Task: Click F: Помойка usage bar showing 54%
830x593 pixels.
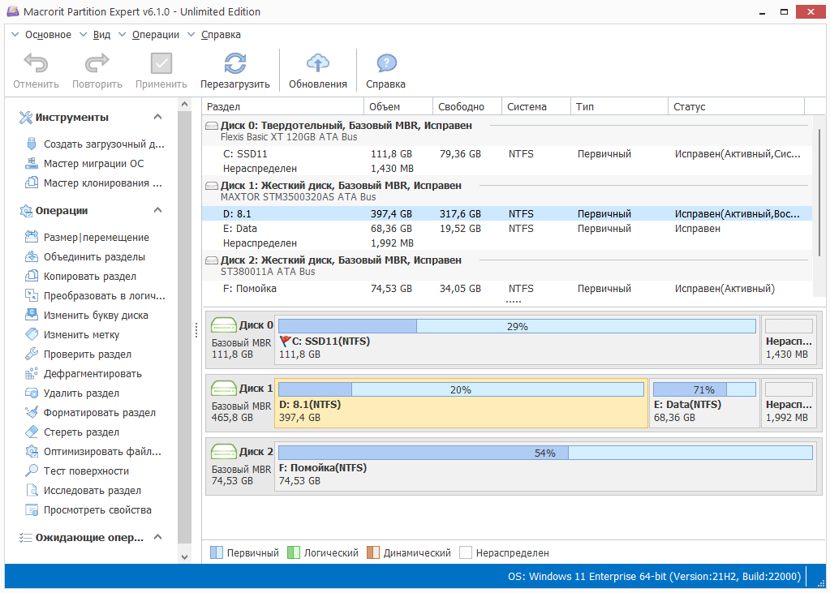Action: pos(545,453)
